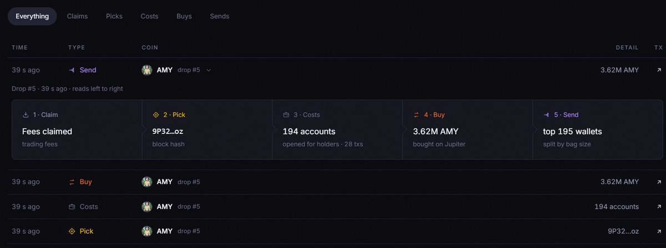Click the Send type arrow icon in first row

click(x=72, y=70)
